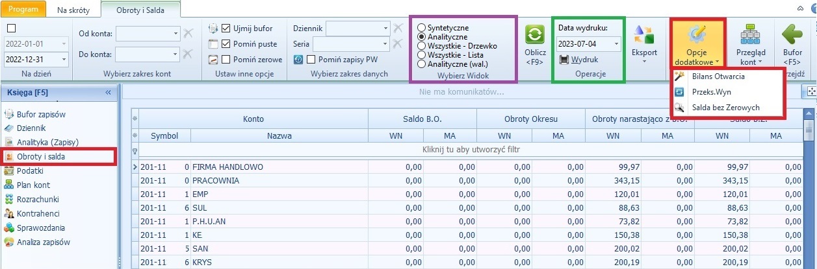
Task: Open the 2022-12-31 end date dropdown
Action: [x=64, y=60]
